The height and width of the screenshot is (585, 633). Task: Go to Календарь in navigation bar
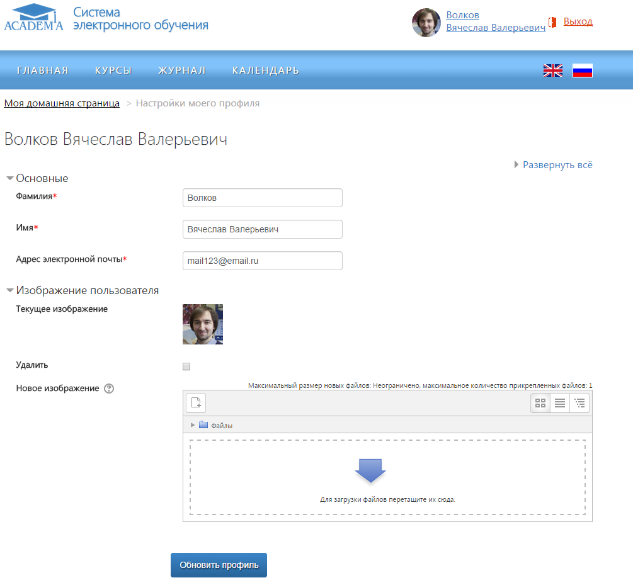[x=265, y=71]
